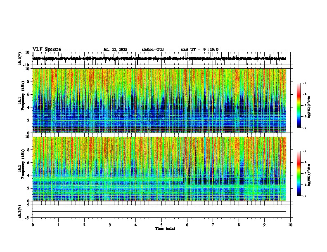Click ch.1 frequency axis tick label "8"
This screenshot has width=327, height=252.
click(29, 82)
